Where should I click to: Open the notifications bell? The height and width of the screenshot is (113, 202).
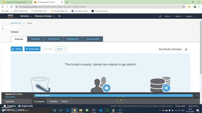click(x=160, y=16)
